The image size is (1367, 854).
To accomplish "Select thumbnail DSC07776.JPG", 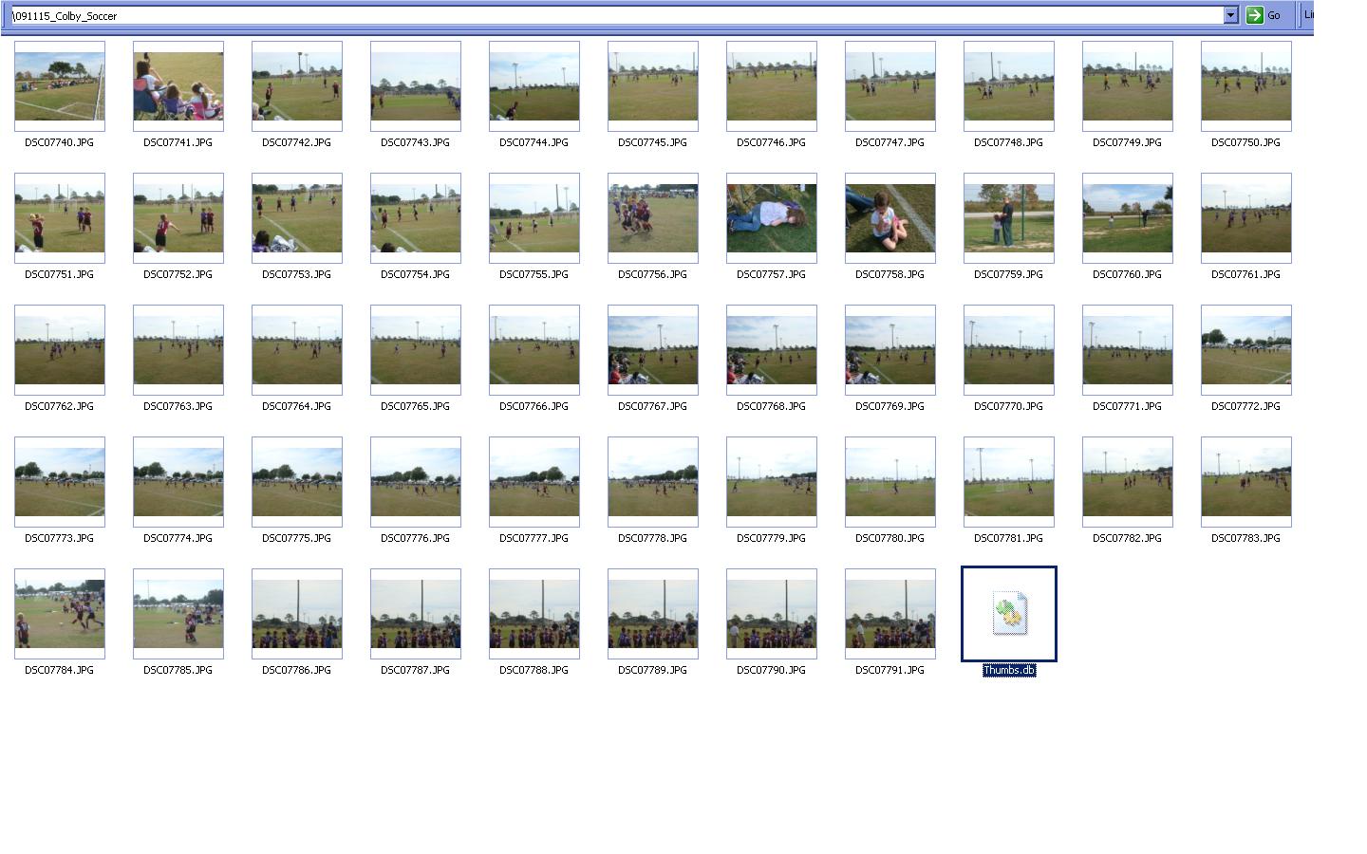I will 416,482.
